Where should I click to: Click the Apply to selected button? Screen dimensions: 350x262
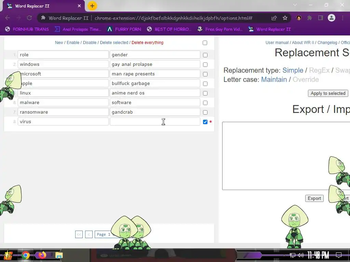pyautogui.click(x=328, y=93)
